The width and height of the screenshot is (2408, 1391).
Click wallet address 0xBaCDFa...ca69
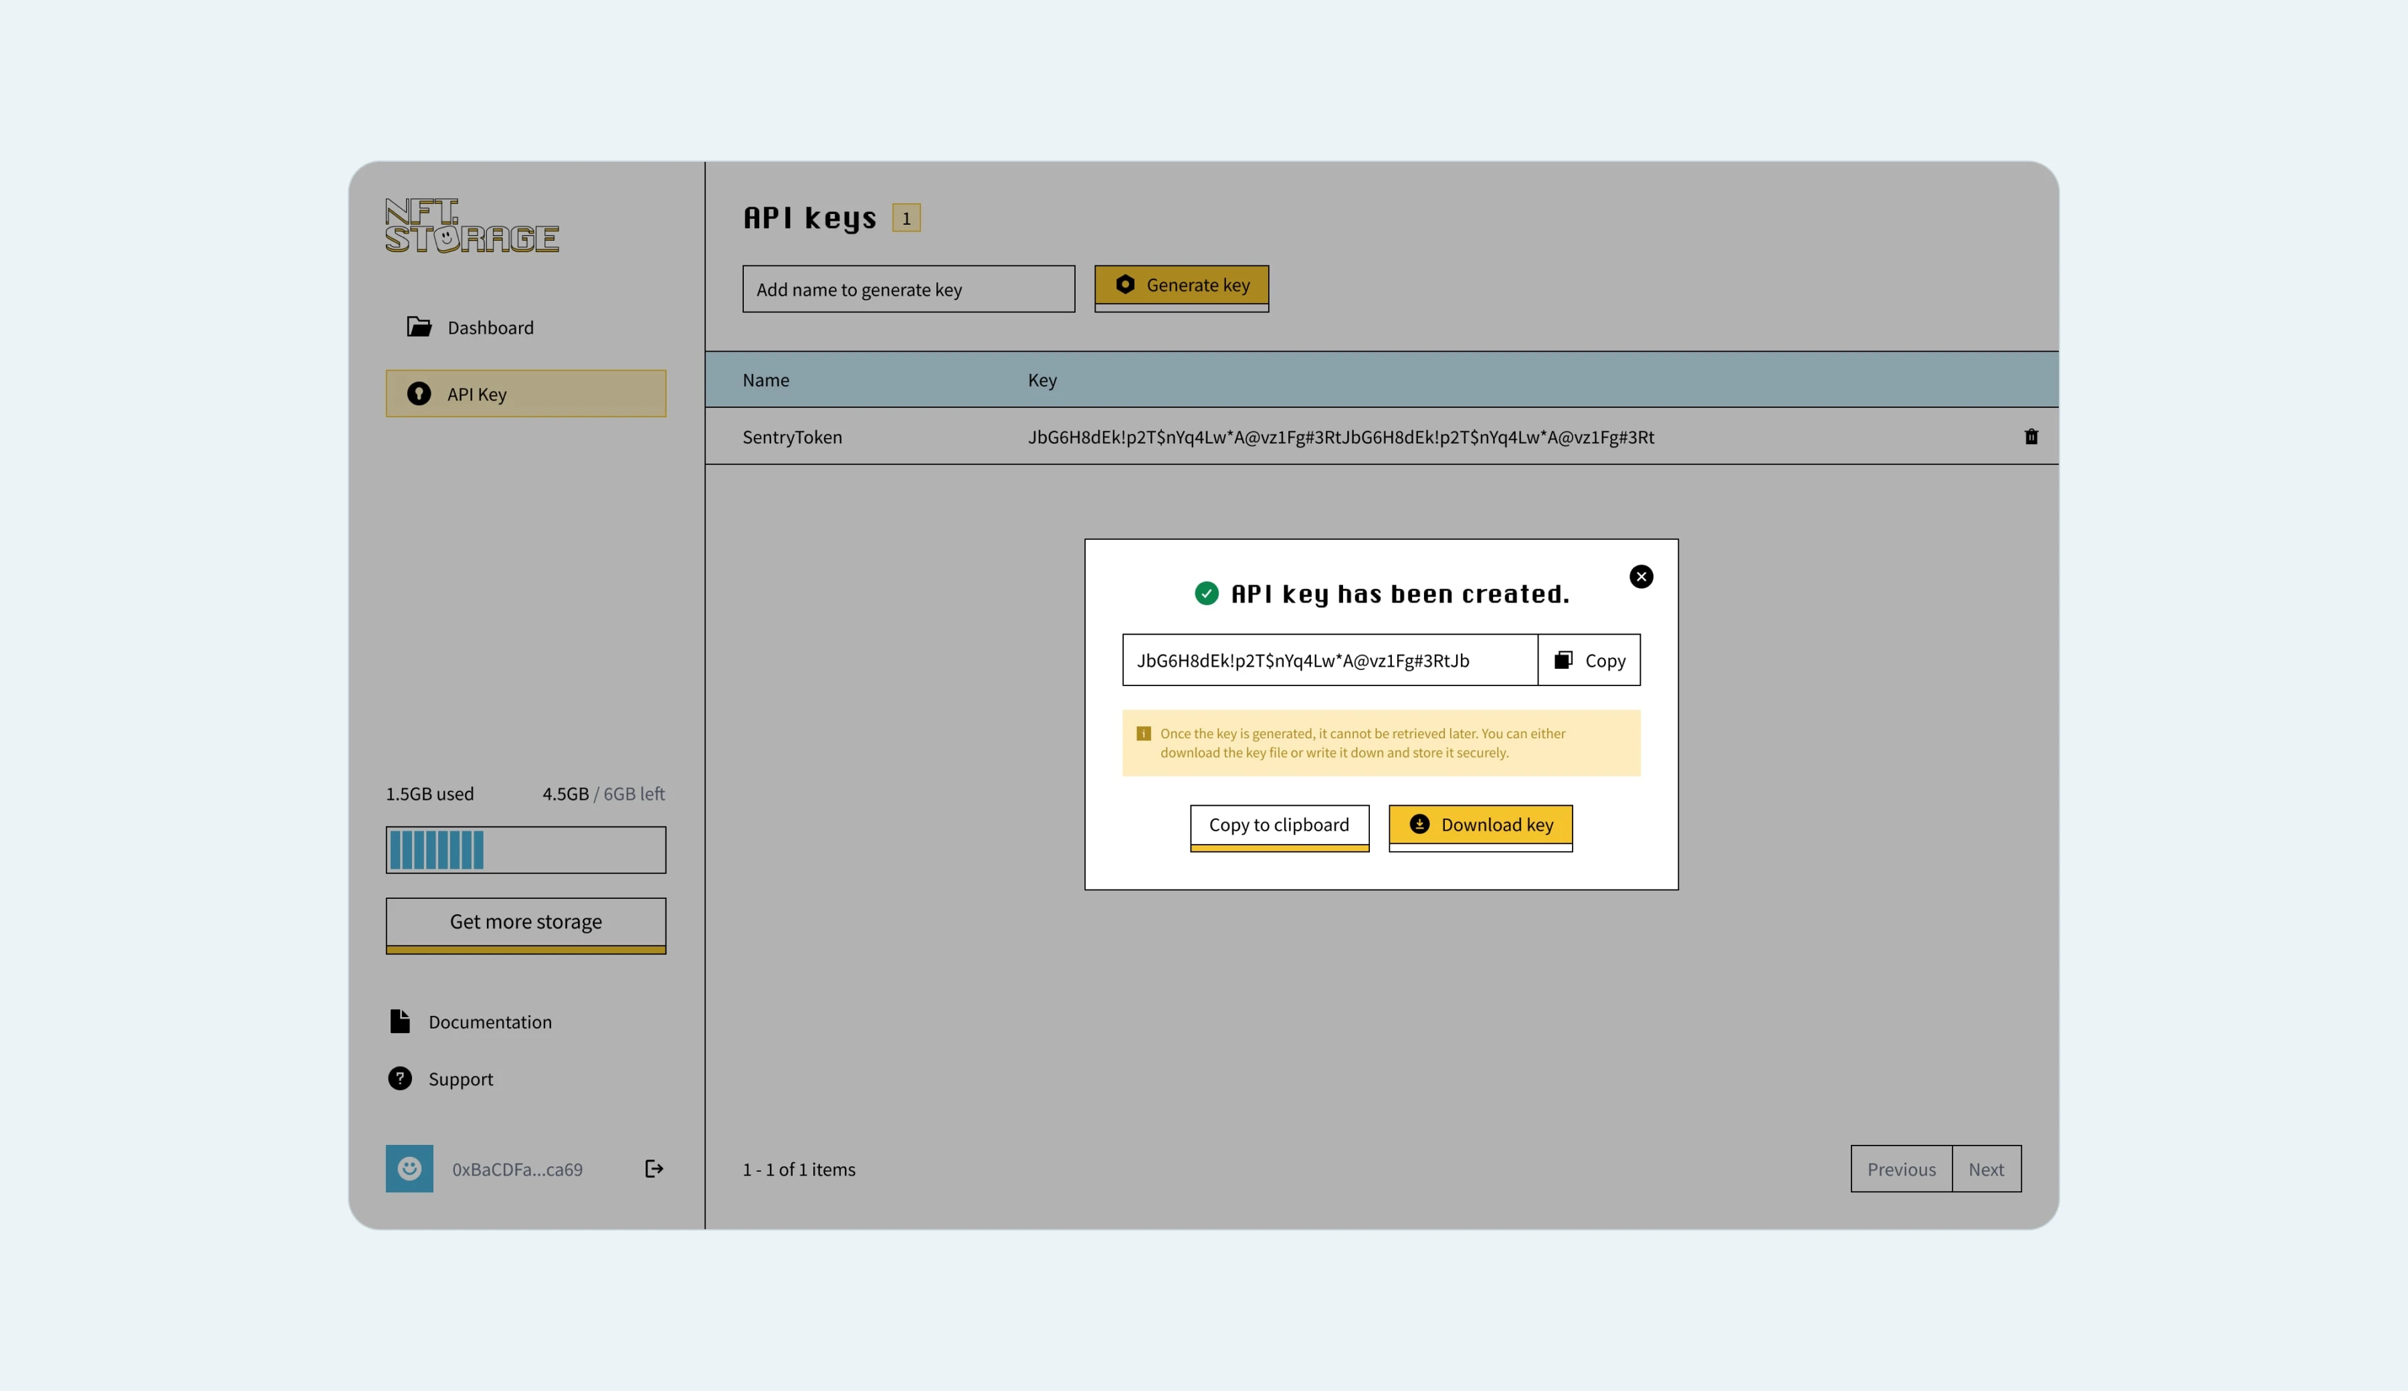517,1170
